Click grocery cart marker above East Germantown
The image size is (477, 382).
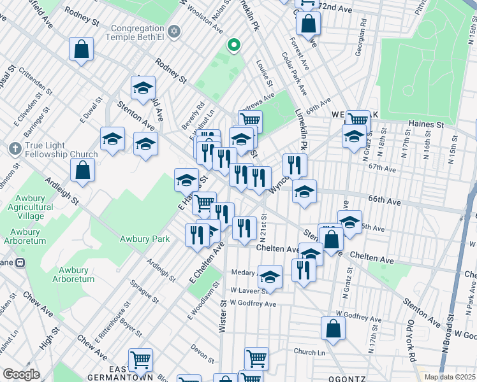pyautogui.click(x=140, y=362)
